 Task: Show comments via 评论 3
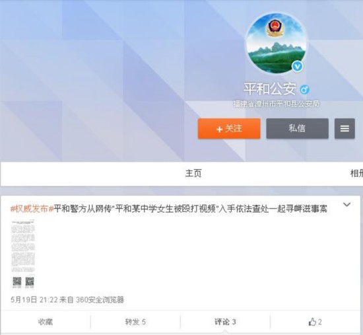point(225,322)
